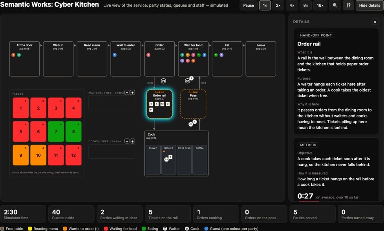The image size is (384, 231).
Task: Click green table 7
Action: click(x=56, y=132)
